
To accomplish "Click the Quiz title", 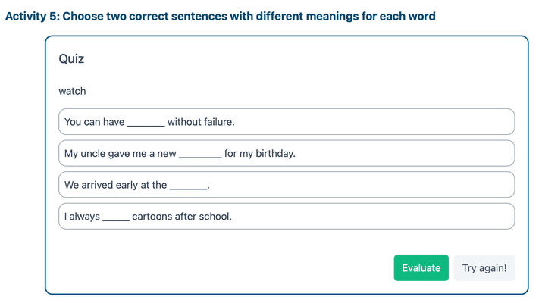I will [x=71, y=59].
